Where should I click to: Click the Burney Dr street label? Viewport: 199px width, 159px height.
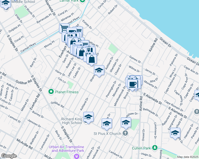(38, 114)
